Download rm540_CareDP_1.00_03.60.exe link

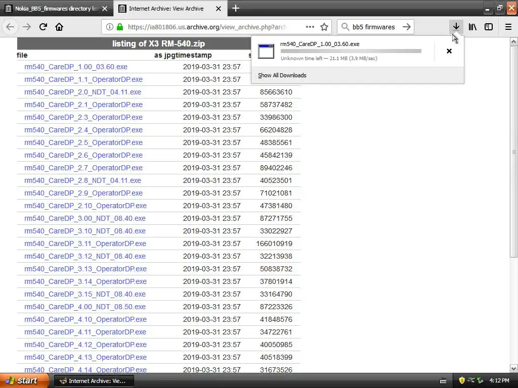[x=76, y=67]
